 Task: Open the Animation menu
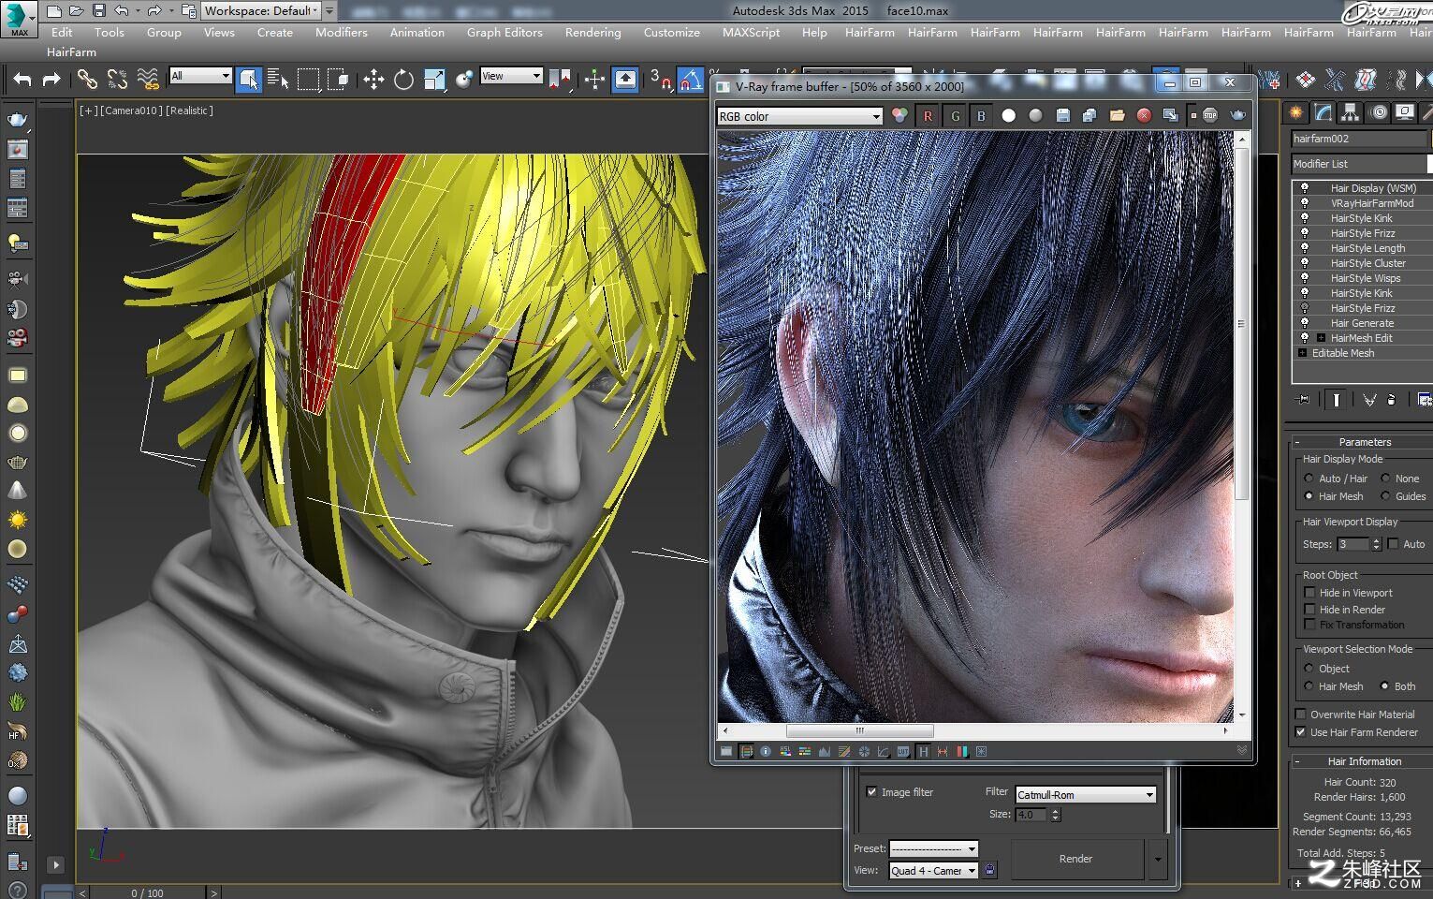click(x=417, y=32)
